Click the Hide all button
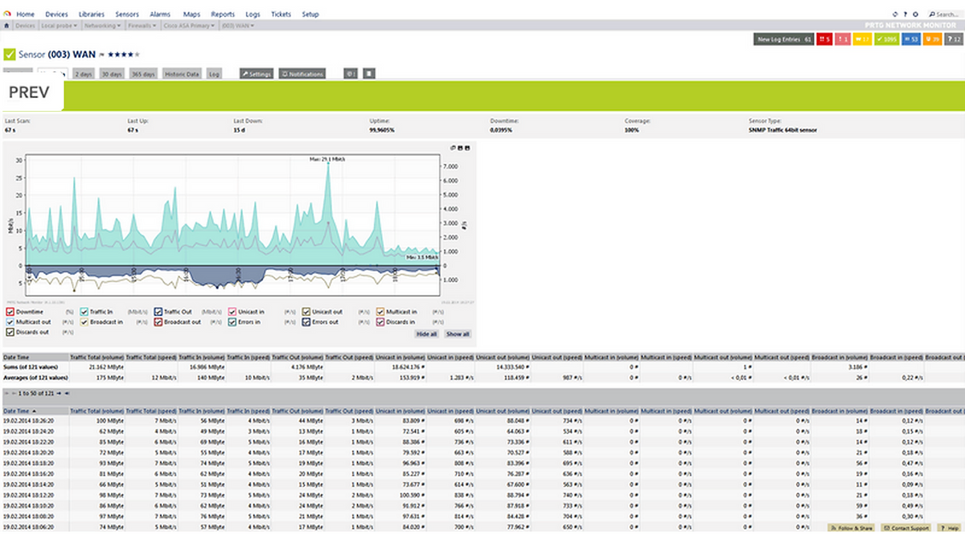965x540 pixels. [426, 333]
